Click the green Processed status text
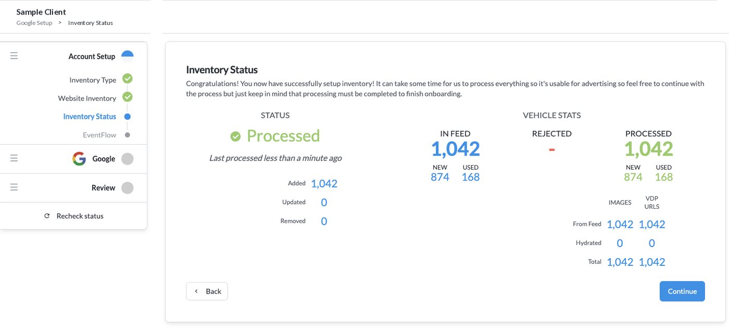 (x=283, y=136)
